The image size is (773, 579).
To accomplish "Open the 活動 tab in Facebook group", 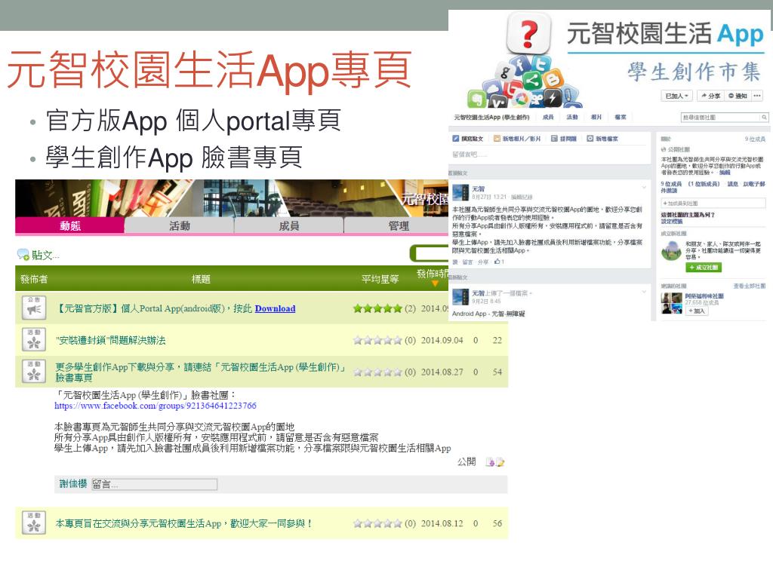I will pyautogui.click(x=572, y=117).
